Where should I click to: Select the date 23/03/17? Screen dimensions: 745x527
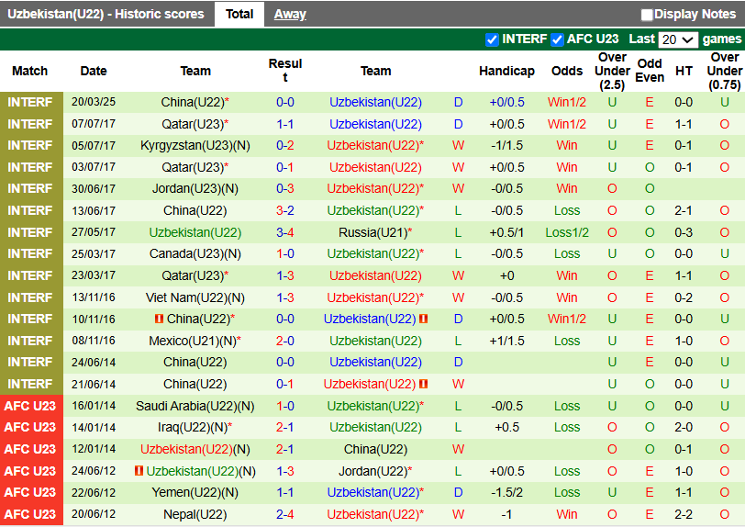click(94, 275)
